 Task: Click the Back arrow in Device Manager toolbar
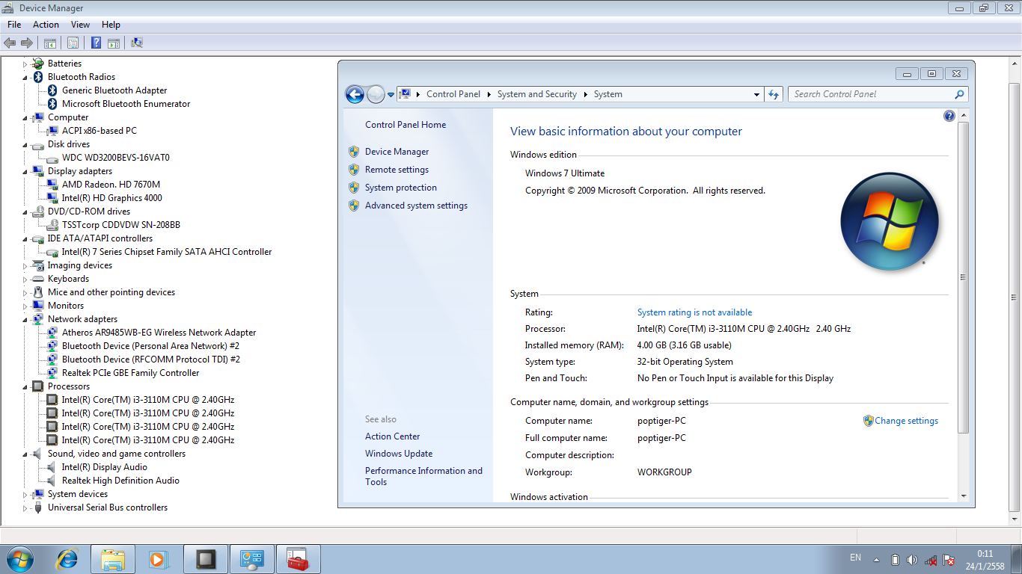(x=10, y=43)
